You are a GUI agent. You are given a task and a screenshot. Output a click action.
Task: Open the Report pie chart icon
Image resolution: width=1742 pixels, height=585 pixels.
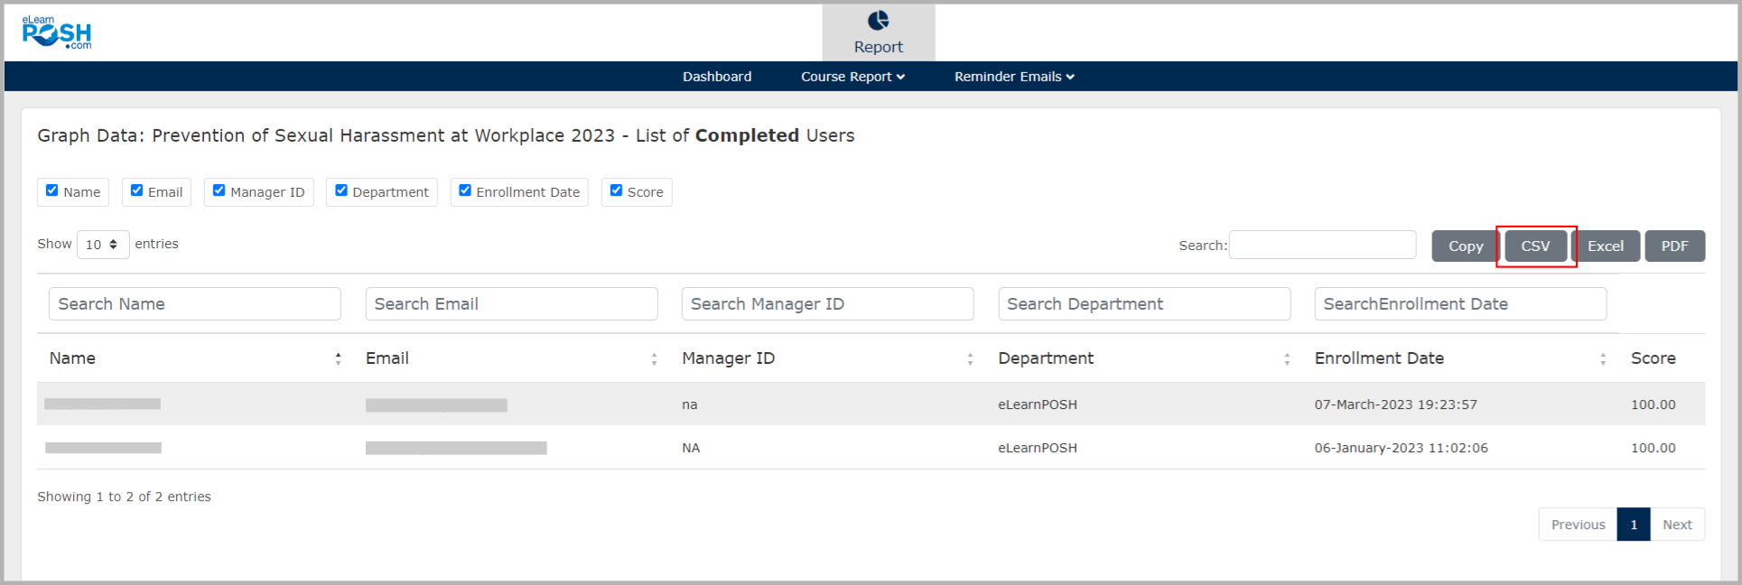[878, 21]
